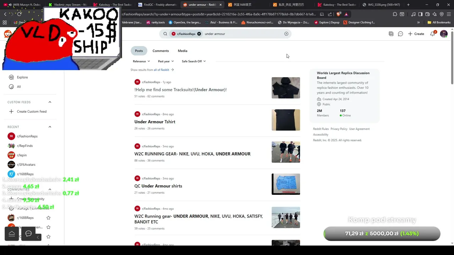The image size is (454, 255).
Task: Switch to the FindQC browser tab
Action: pos(157,5)
